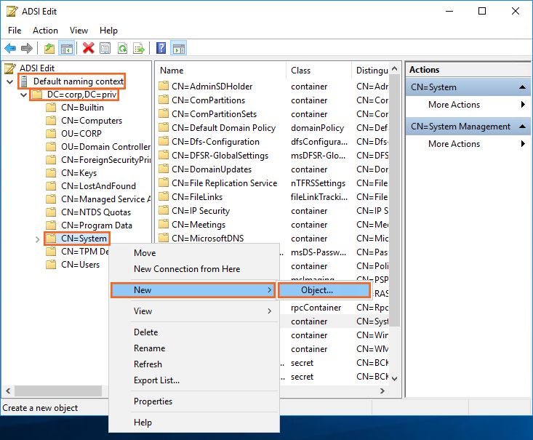This screenshot has width=533, height=440.
Task: Select CN=Users in the tree
Action: (x=80, y=265)
